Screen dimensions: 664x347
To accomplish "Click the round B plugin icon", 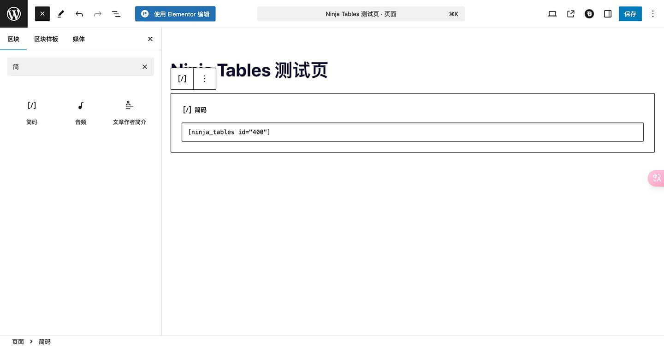I will [x=589, y=14].
